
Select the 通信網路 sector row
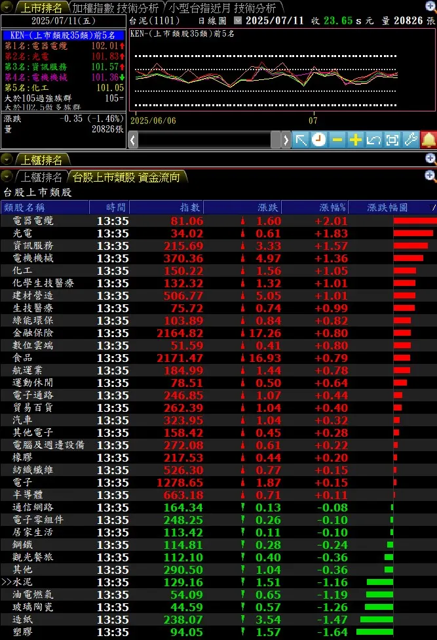coord(219,508)
